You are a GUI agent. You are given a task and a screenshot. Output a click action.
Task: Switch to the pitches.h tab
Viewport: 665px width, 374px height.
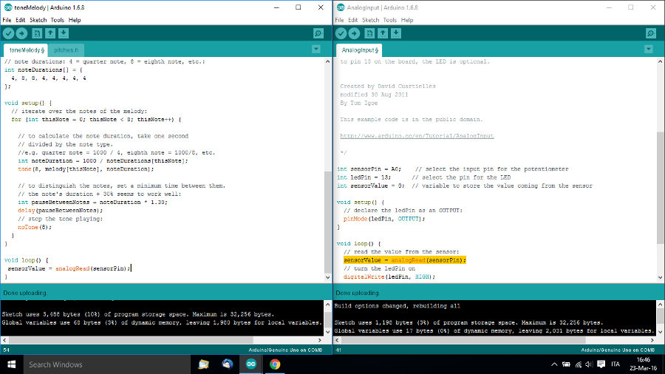pos(66,50)
